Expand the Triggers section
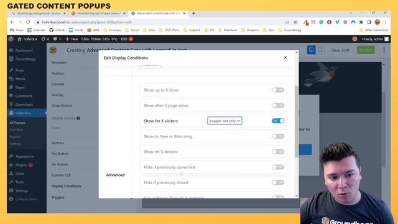Viewport: 398px width, 224px height. click(58, 197)
